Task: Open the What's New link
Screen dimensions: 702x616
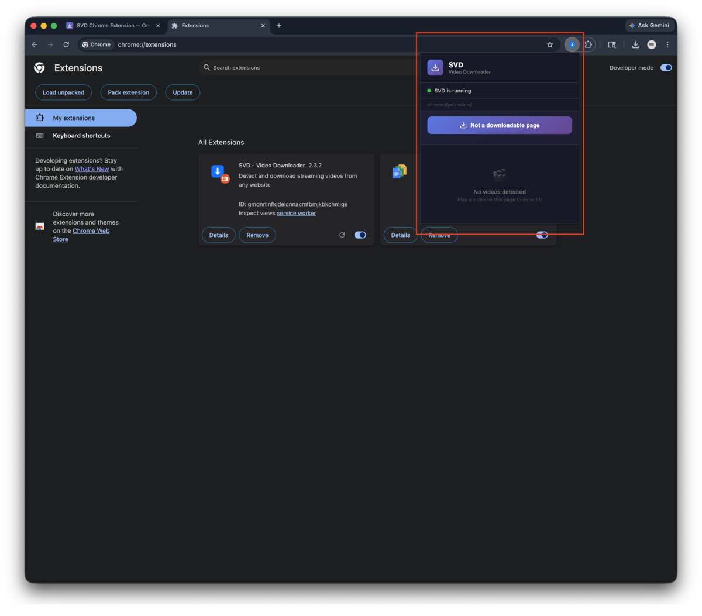Action: 92,169
